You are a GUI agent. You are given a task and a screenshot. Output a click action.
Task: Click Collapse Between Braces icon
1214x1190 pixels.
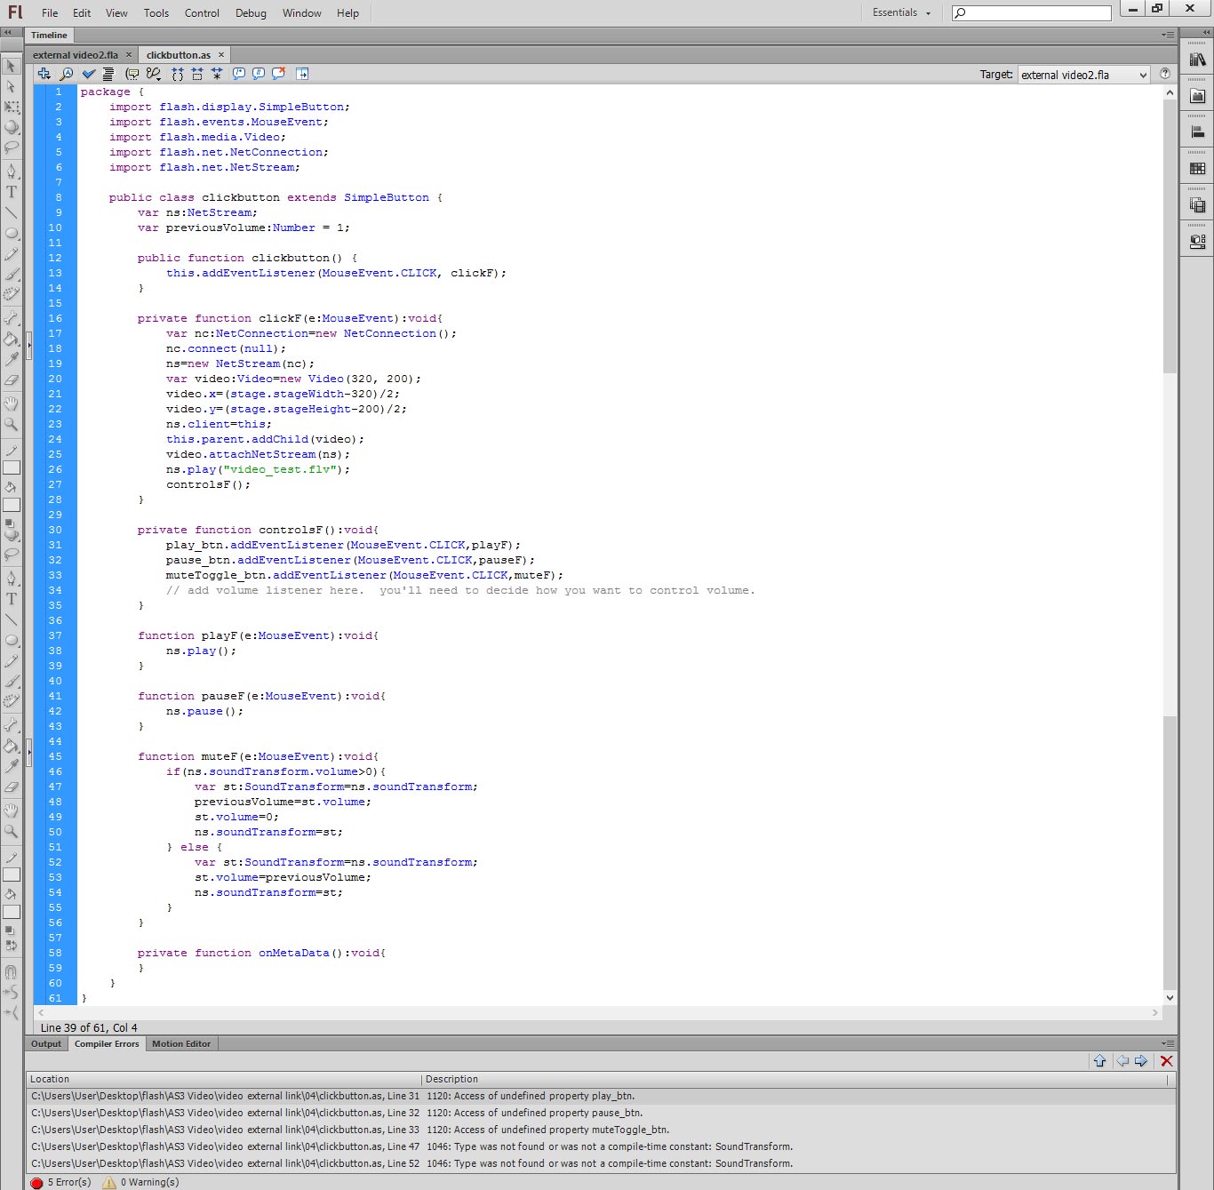pyautogui.click(x=178, y=74)
